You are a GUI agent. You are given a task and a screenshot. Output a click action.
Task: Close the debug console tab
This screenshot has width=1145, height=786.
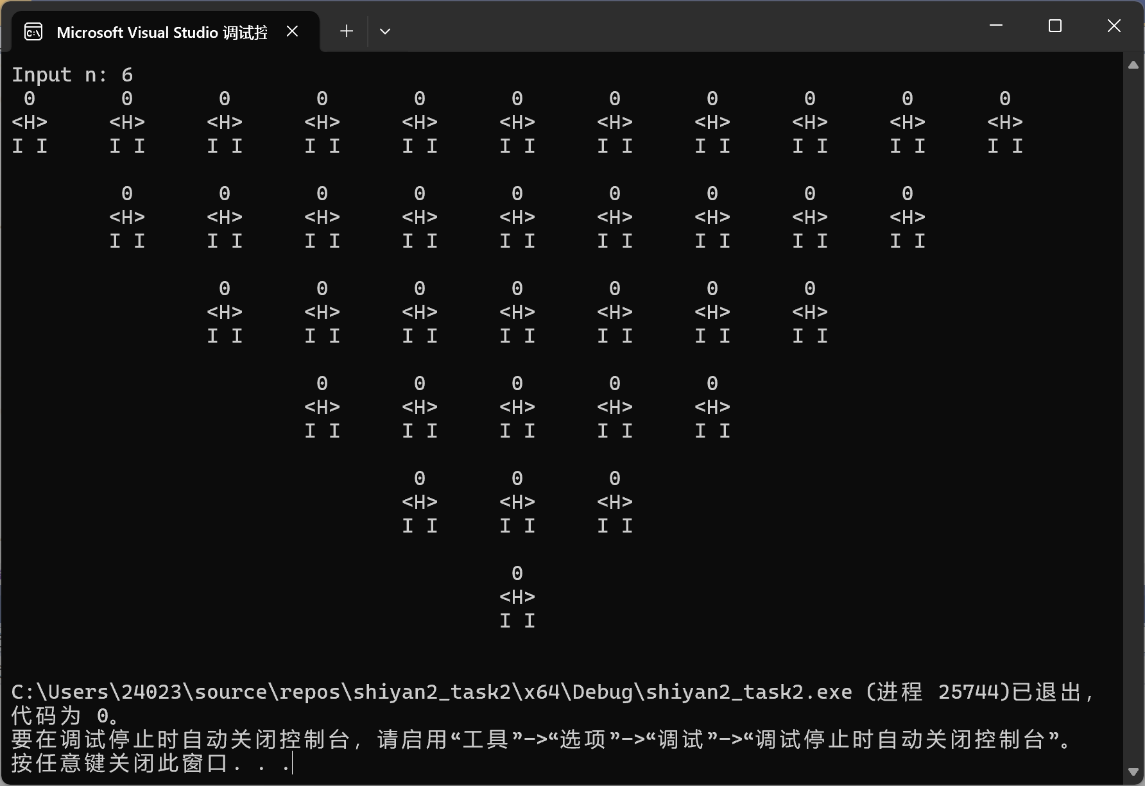coord(292,31)
